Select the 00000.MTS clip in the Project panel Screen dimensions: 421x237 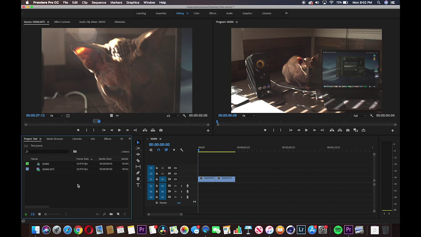pyautogui.click(x=48, y=169)
